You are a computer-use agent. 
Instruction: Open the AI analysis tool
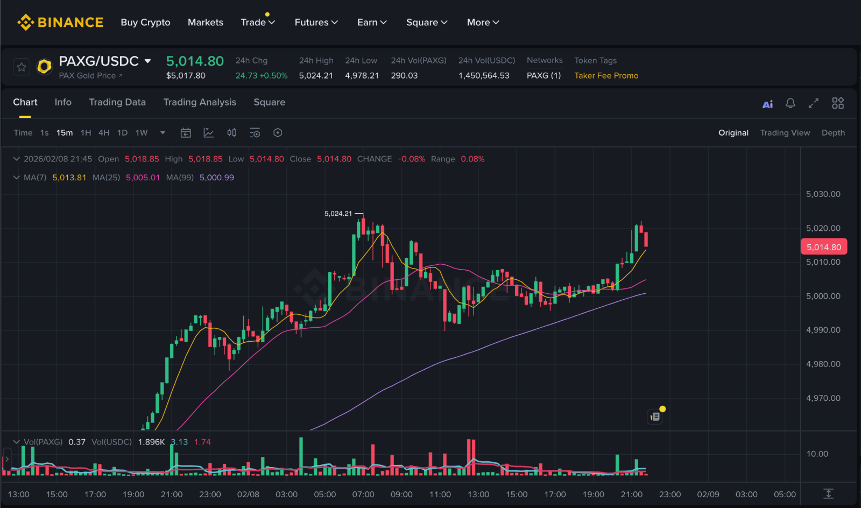pos(767,104)
